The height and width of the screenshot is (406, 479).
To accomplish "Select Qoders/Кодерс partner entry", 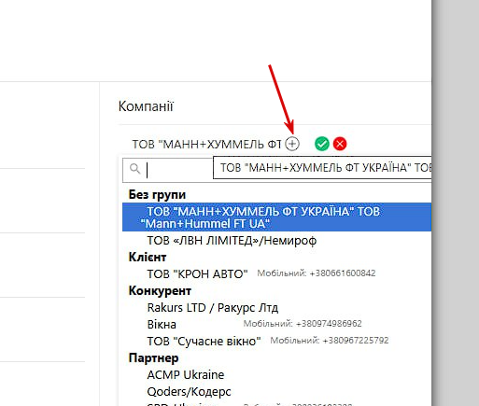I will click(x=189, y=392).
